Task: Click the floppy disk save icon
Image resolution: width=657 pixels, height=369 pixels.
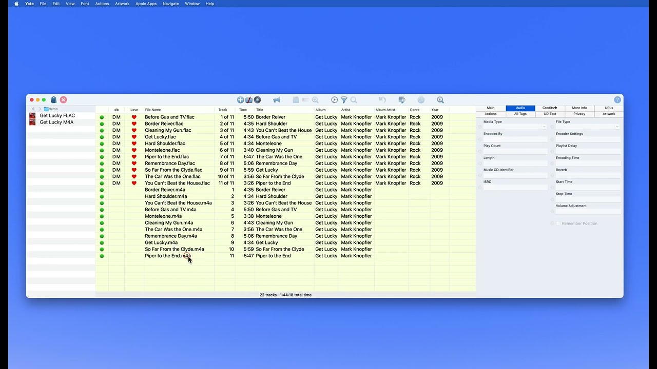Action: (296, 100)
